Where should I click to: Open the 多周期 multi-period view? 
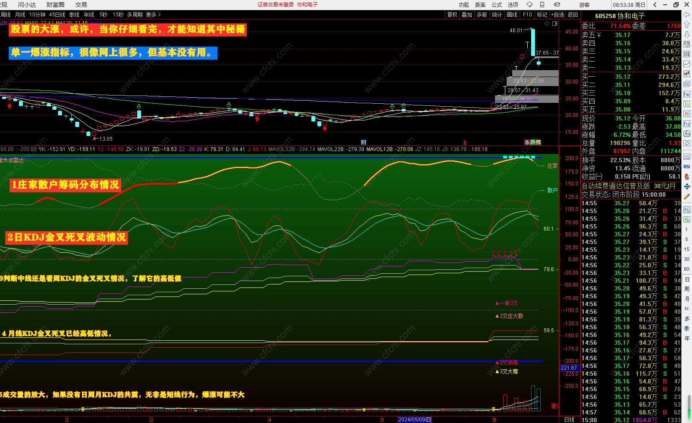point(135,15)
